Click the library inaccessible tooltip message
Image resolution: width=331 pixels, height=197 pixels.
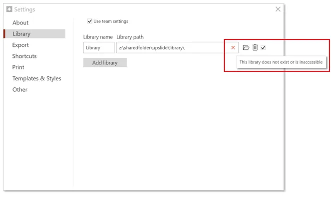pyautogui.click(x=281, y=62)
